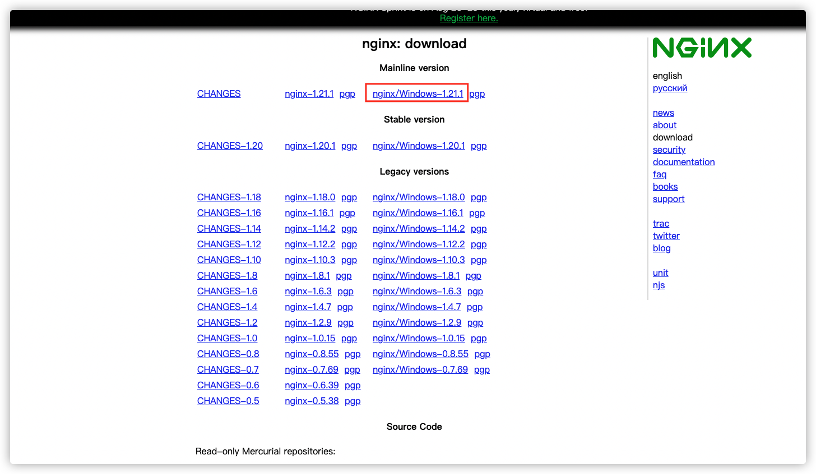Viewport: 816px width, 474px height.
Task: Open CHANGES-0.8 link
Action: (x=228, y=354)
